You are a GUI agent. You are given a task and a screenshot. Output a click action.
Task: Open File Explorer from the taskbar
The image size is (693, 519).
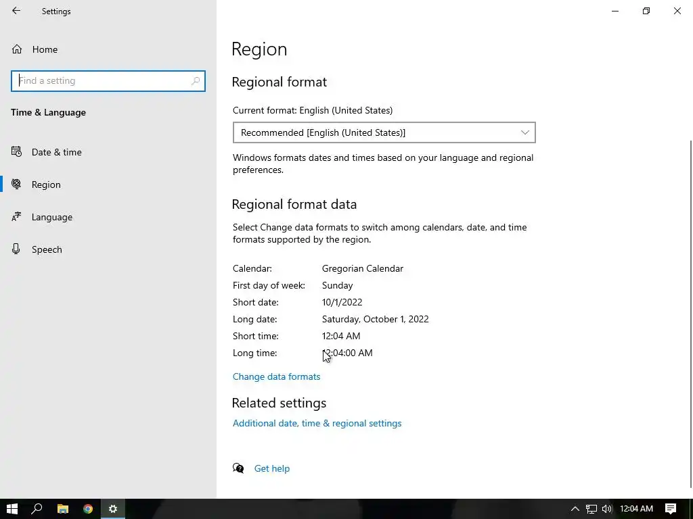tap(63, 509)
